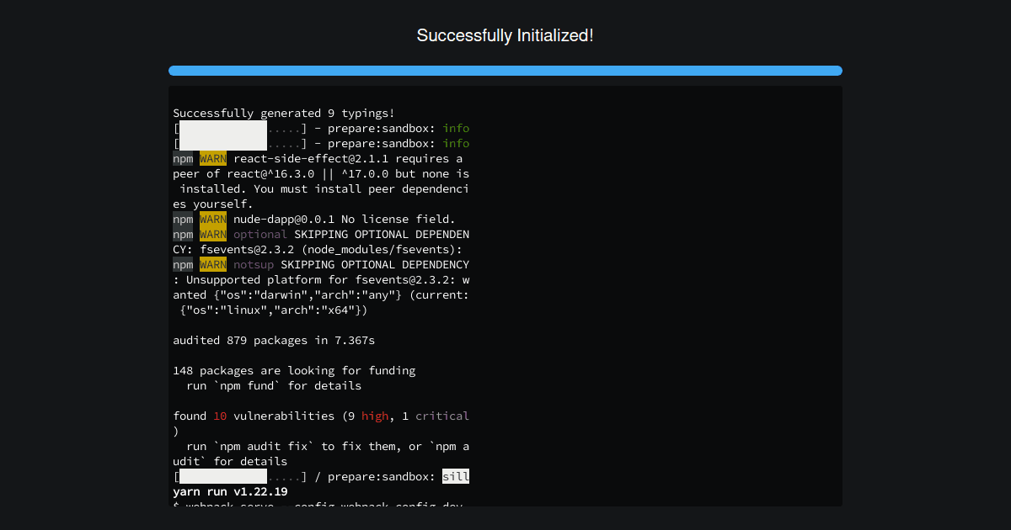This screenshot has width=1011, height=530.
Task: Click the WARN badge on the notsup line
Action: coord(212,264)
